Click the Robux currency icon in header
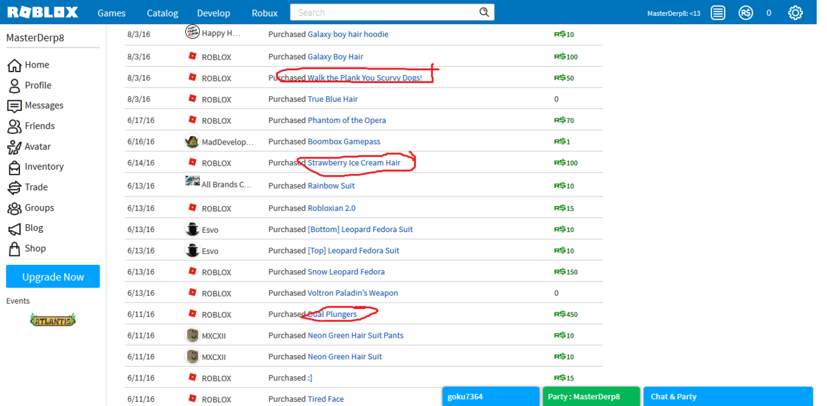This screenshot has height=406, width=827. [746, 13]
